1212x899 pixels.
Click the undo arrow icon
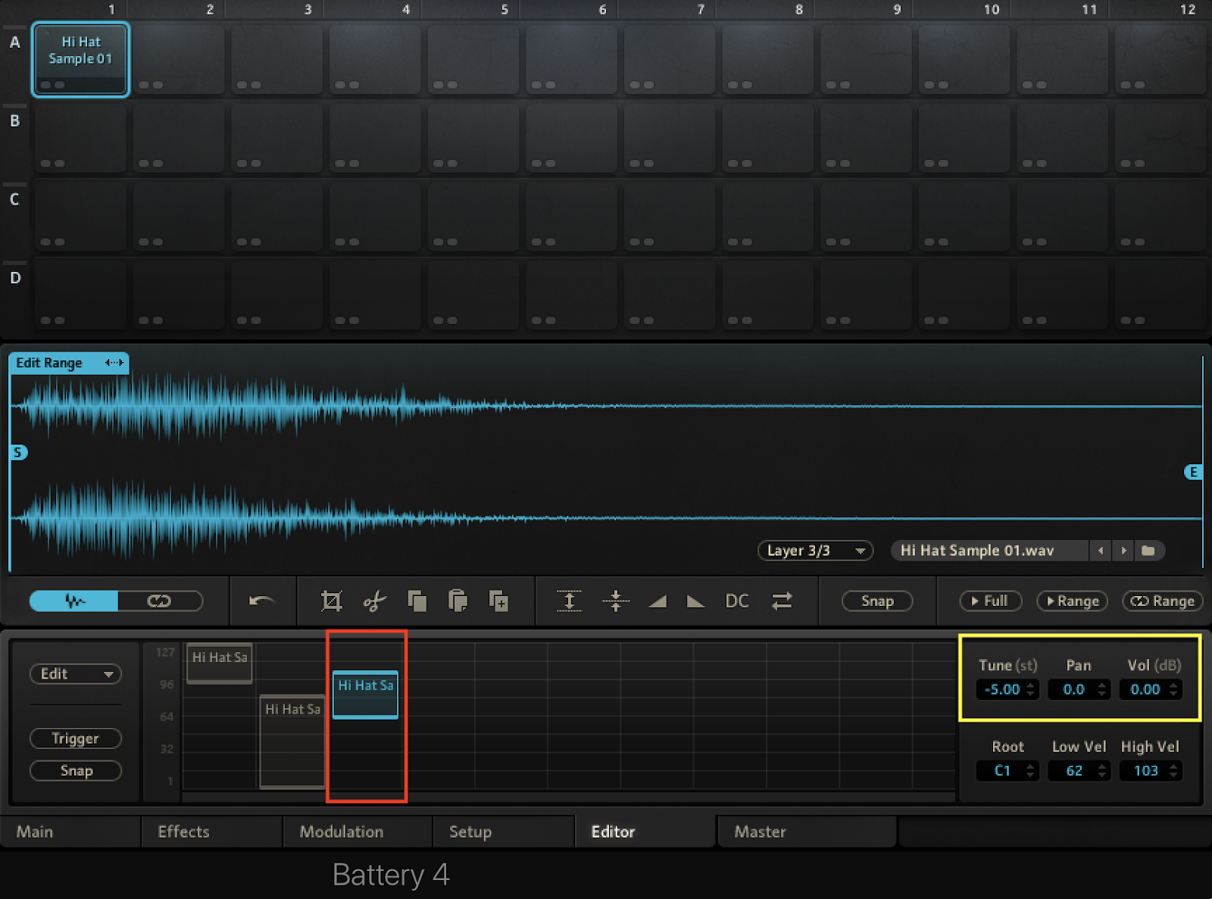pos(262,601)
